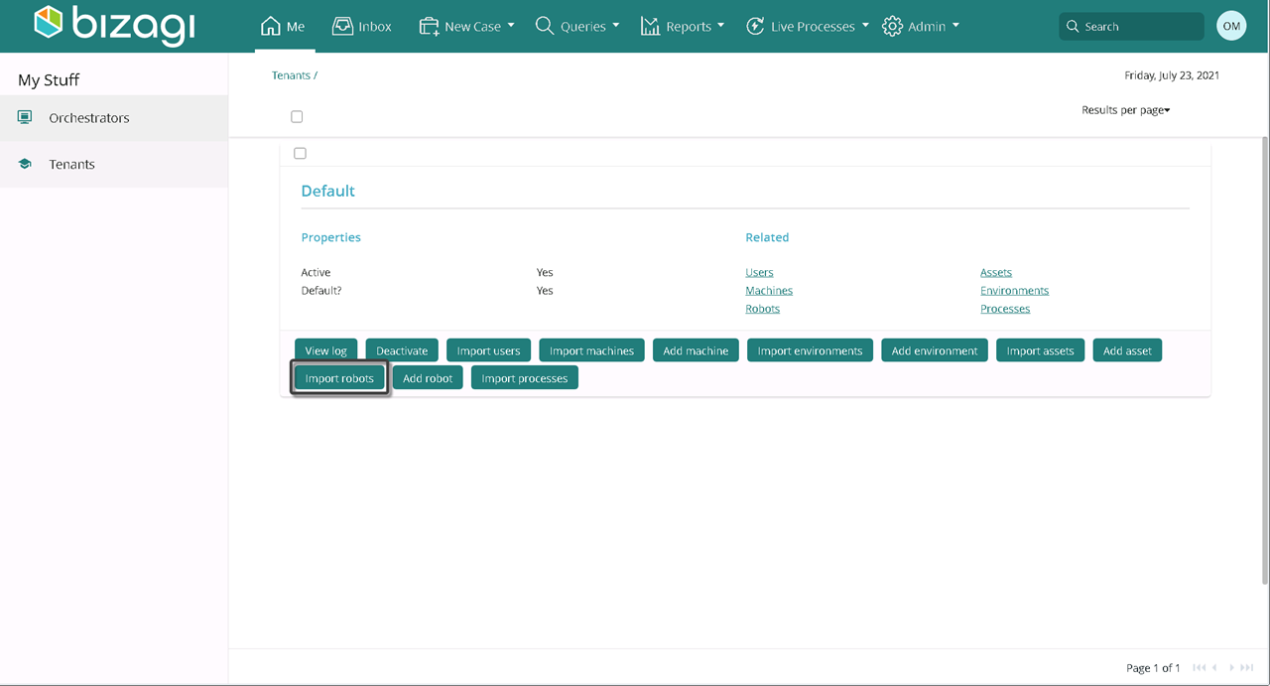
Task: Click the OM user avatar
Action: 1231,26
